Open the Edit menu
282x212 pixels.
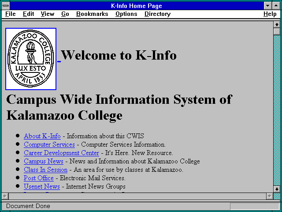[x=28, y=14]
